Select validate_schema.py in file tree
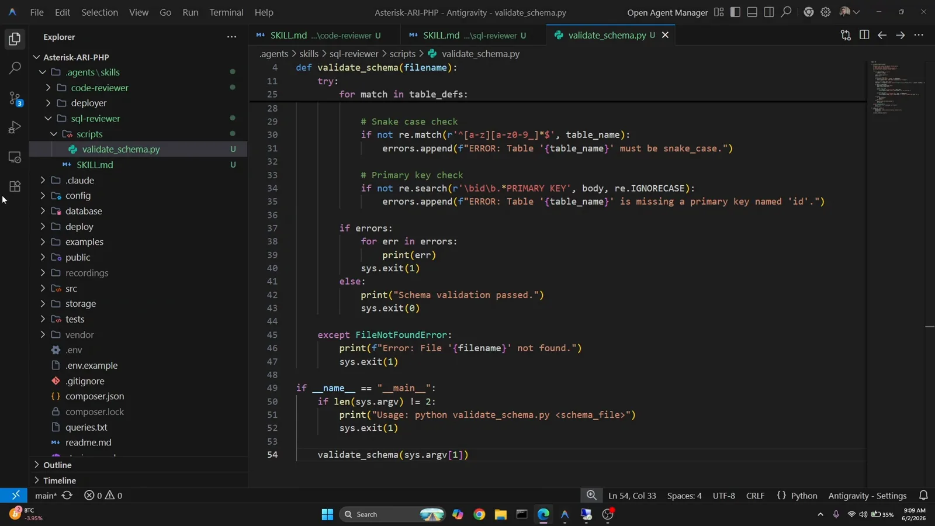The width and height of the screenshot is (935, 526). coord(139,150)
